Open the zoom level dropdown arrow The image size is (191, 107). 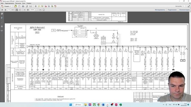coord(36,10)
